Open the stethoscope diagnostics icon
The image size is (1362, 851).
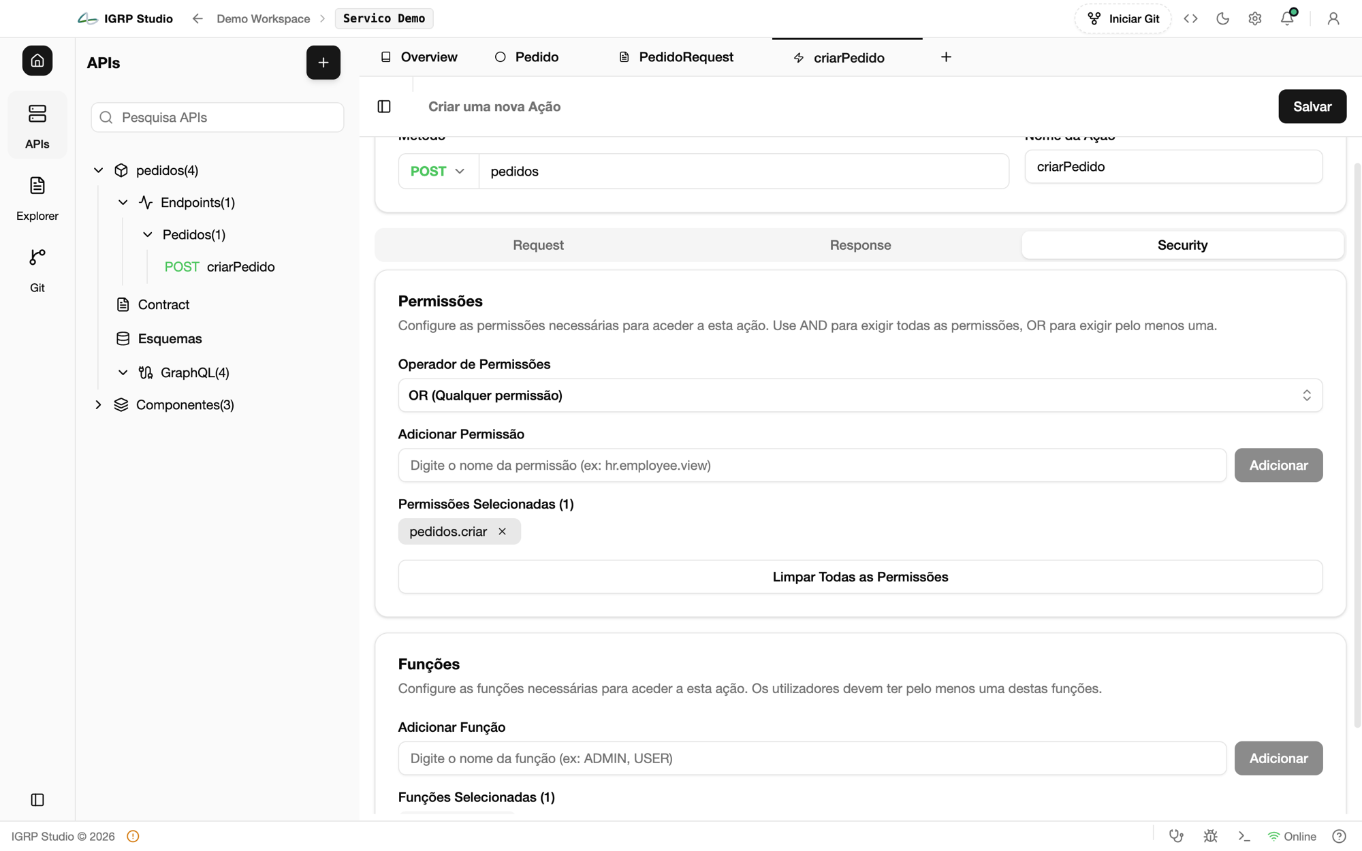1176,836
